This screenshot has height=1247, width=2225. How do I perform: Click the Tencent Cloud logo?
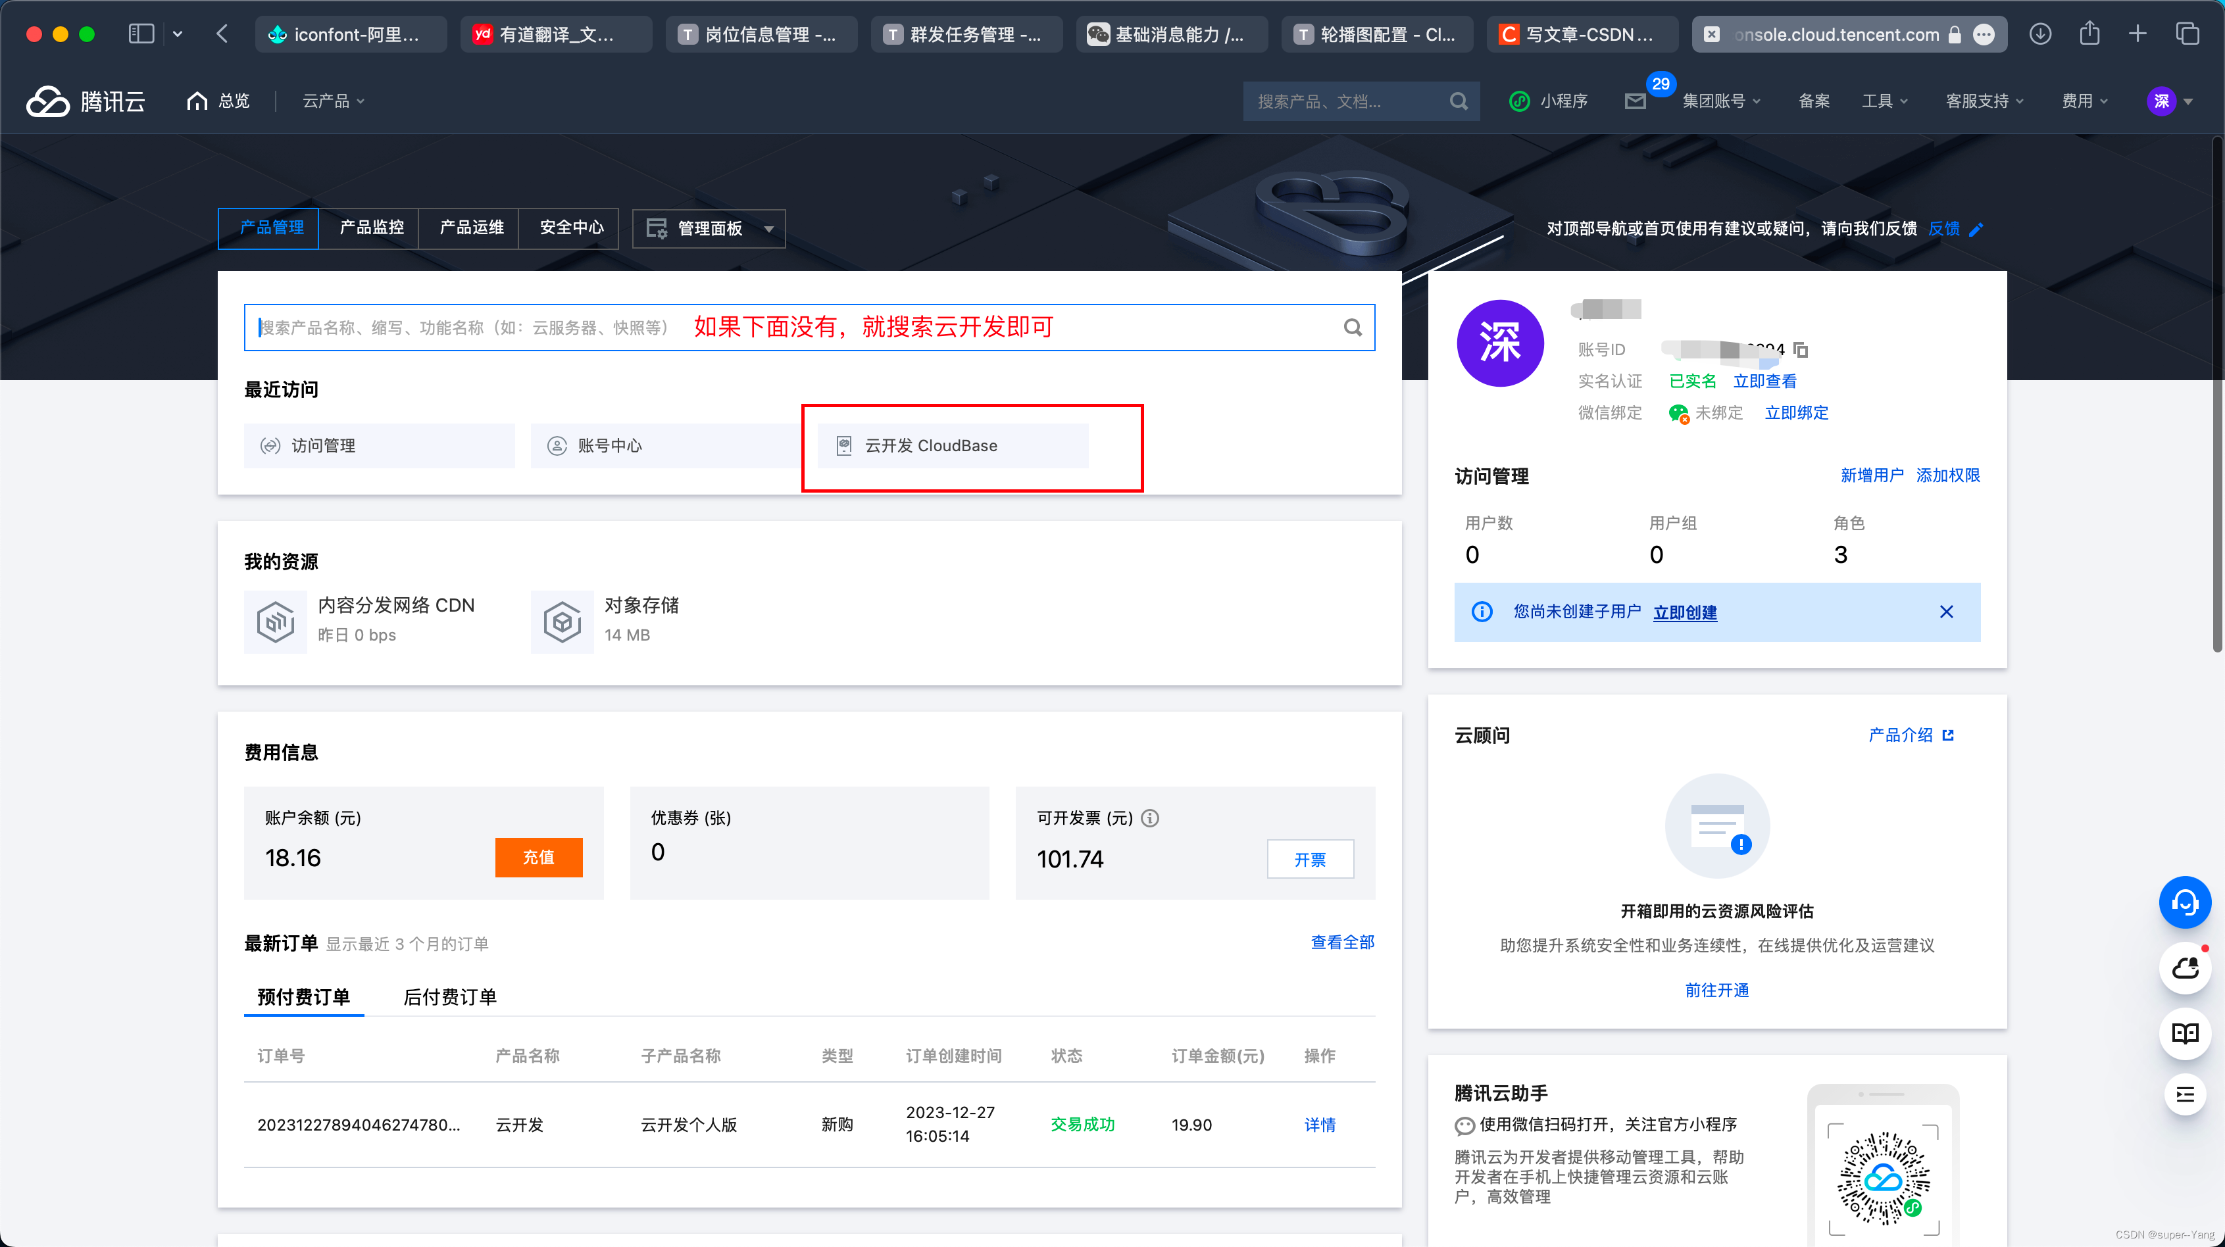pos(86,101)
